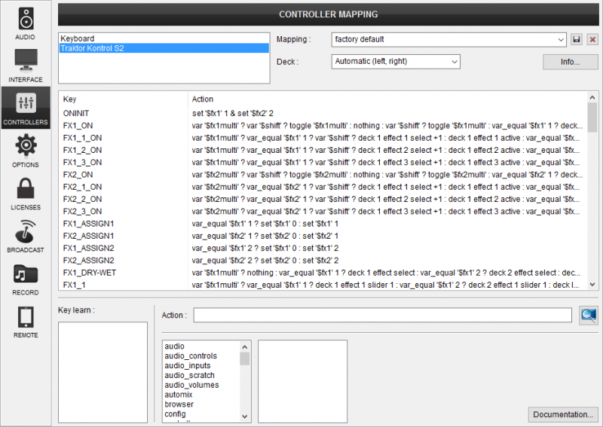The image size is (603, 427).
Task: Open the Audio settings section
Action: 26,23
